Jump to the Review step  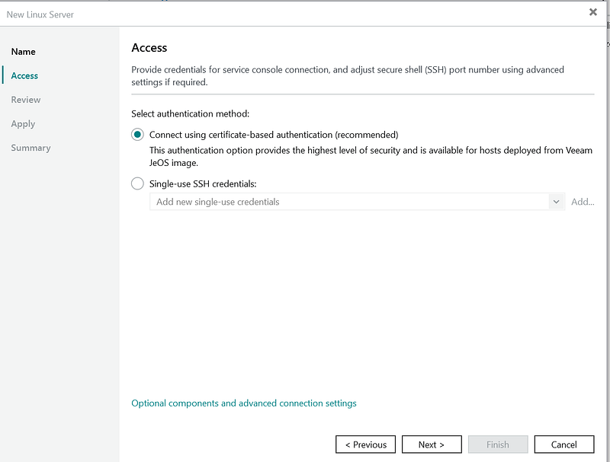pos(26,100)
